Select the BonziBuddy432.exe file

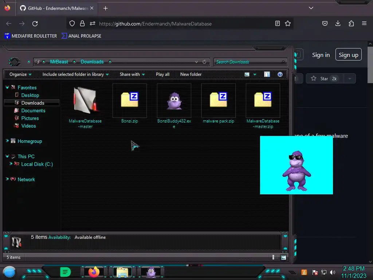pos(174,107)
